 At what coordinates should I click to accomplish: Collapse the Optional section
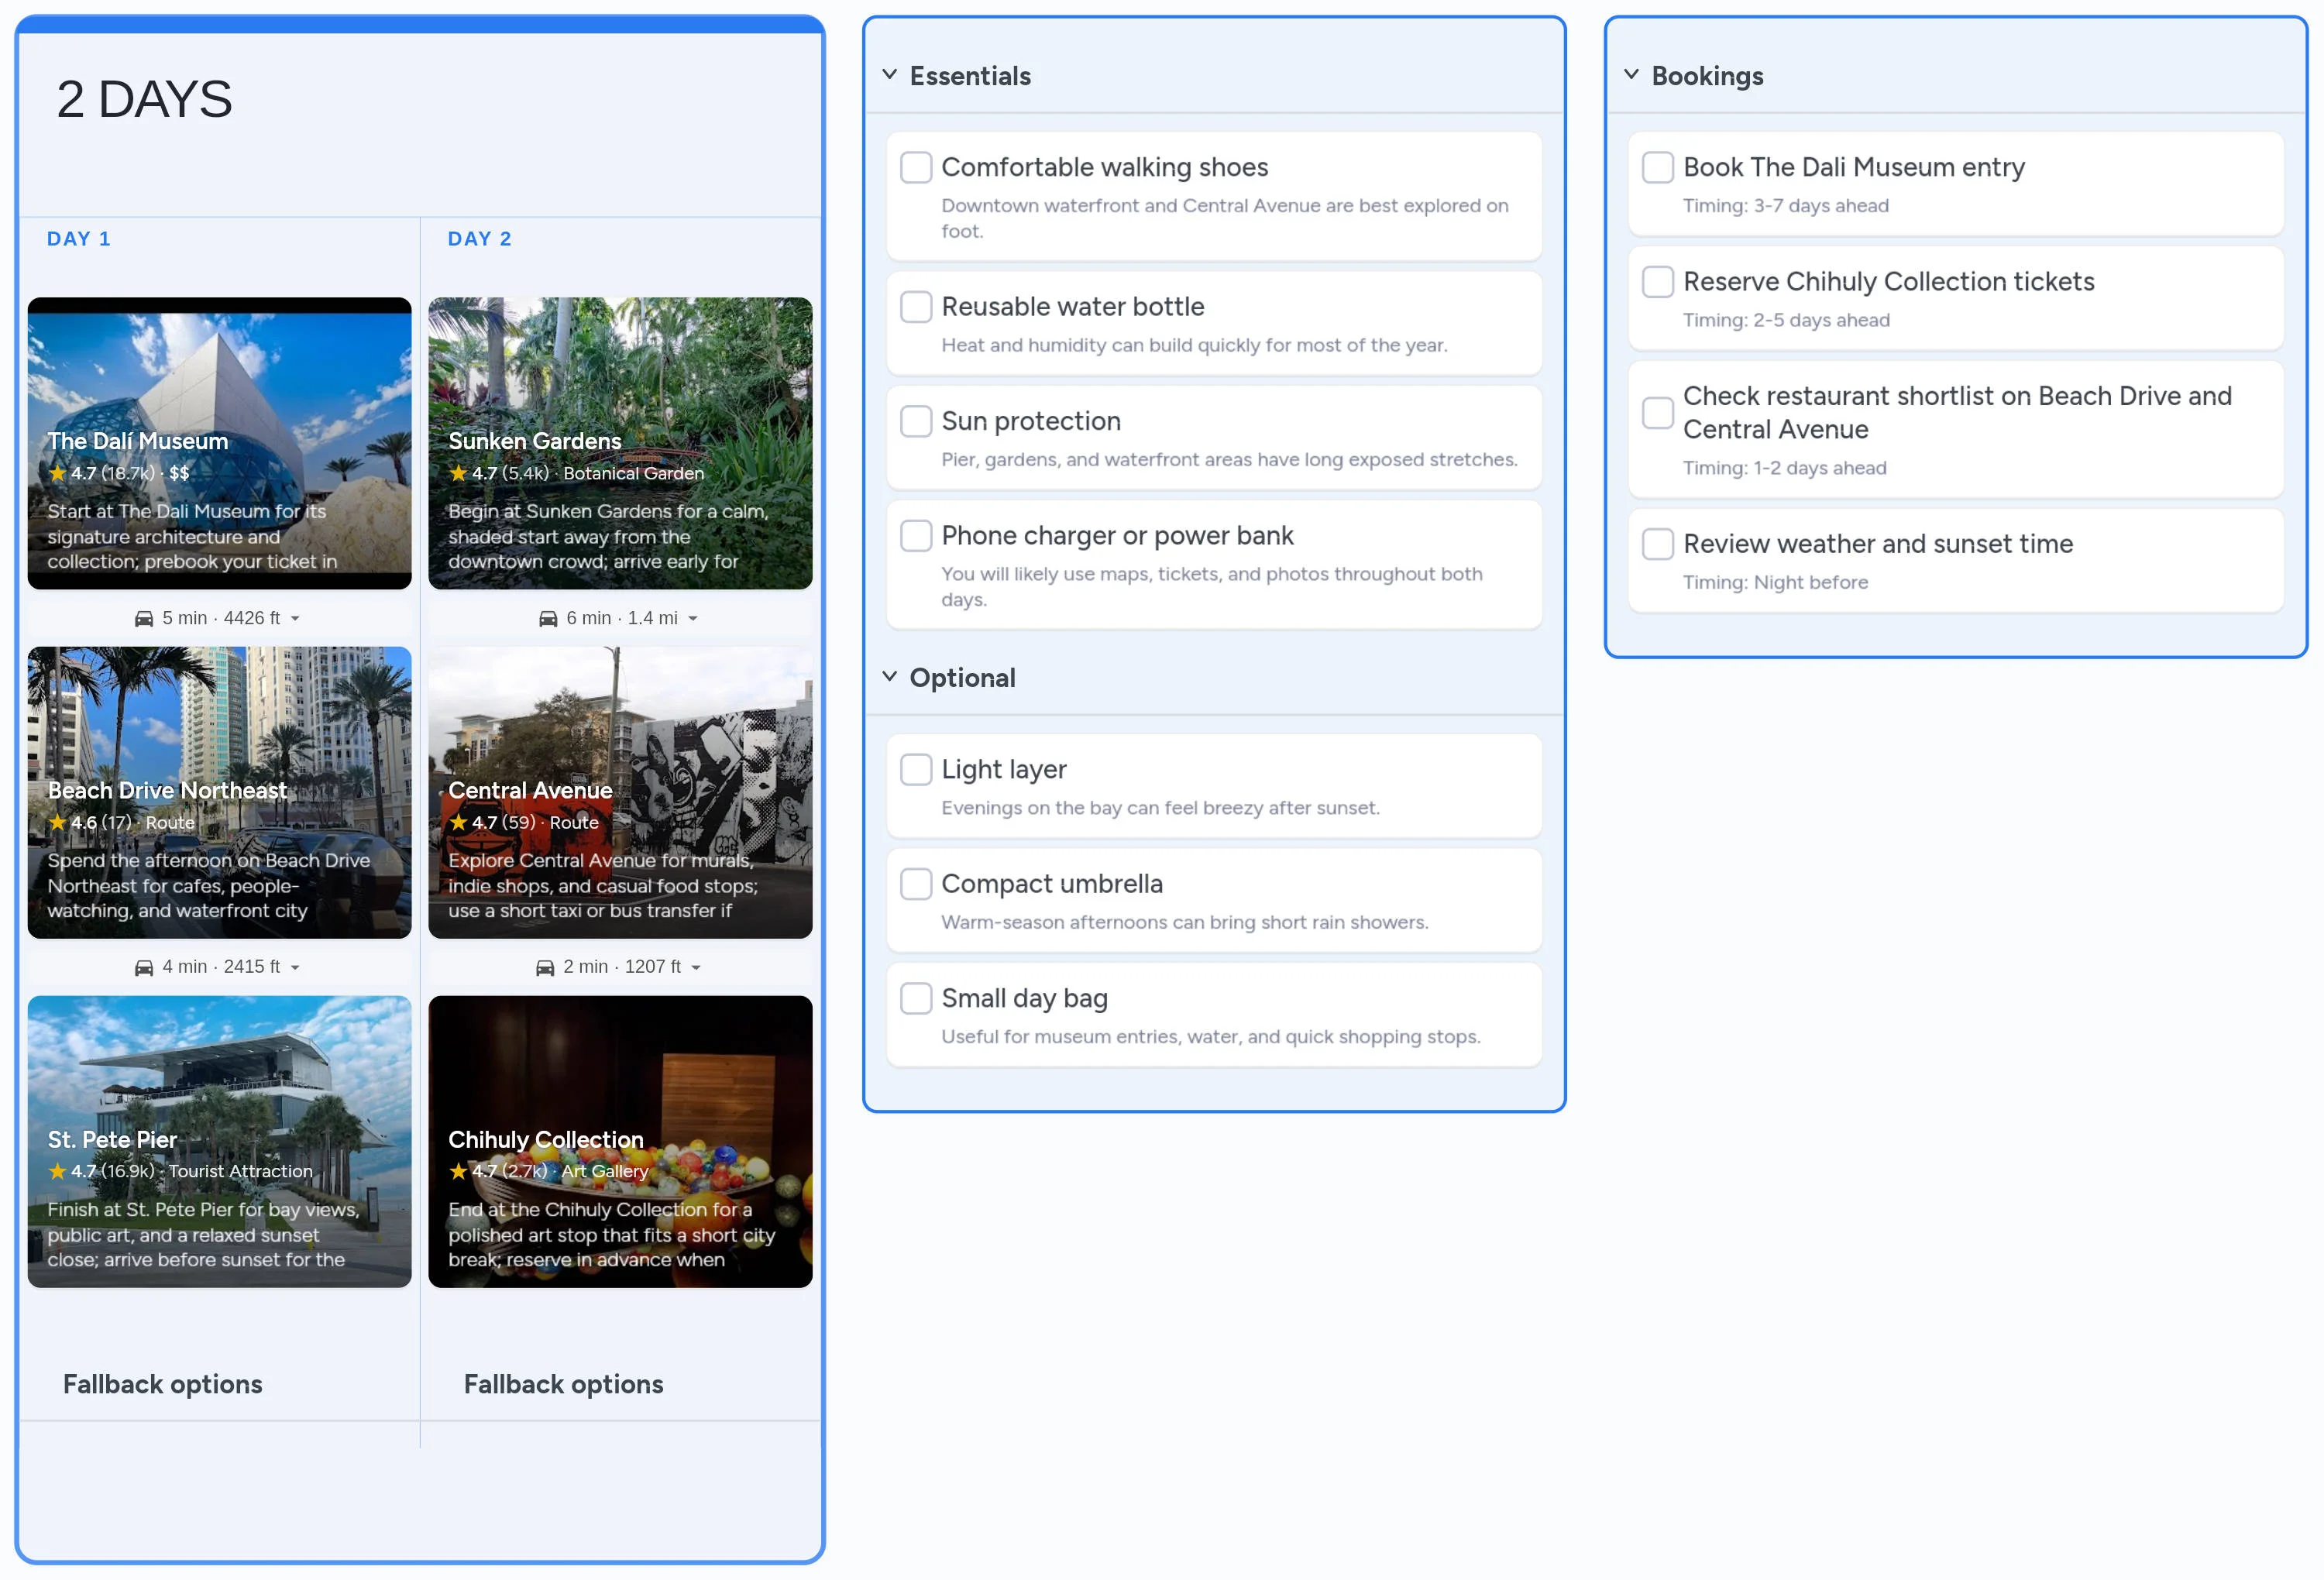point(889,677)
